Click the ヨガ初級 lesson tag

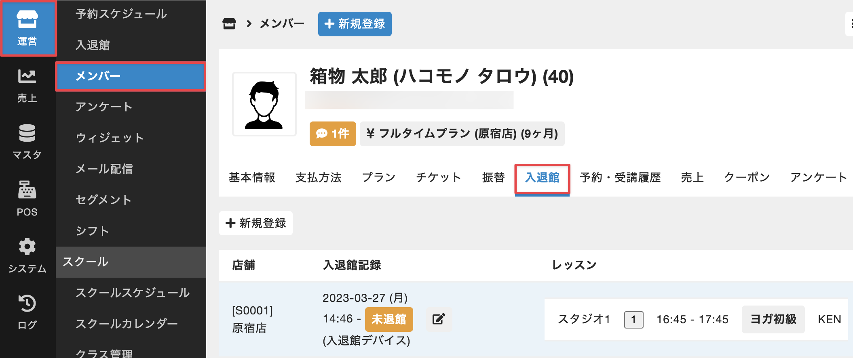[x=773, y=319]
